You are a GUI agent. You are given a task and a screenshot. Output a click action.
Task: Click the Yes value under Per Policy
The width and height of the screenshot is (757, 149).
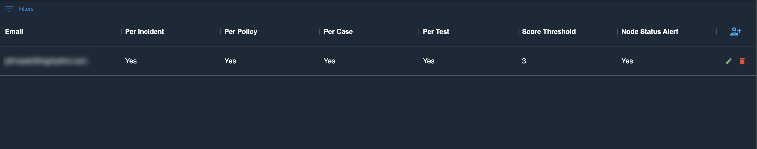[230, 61]
